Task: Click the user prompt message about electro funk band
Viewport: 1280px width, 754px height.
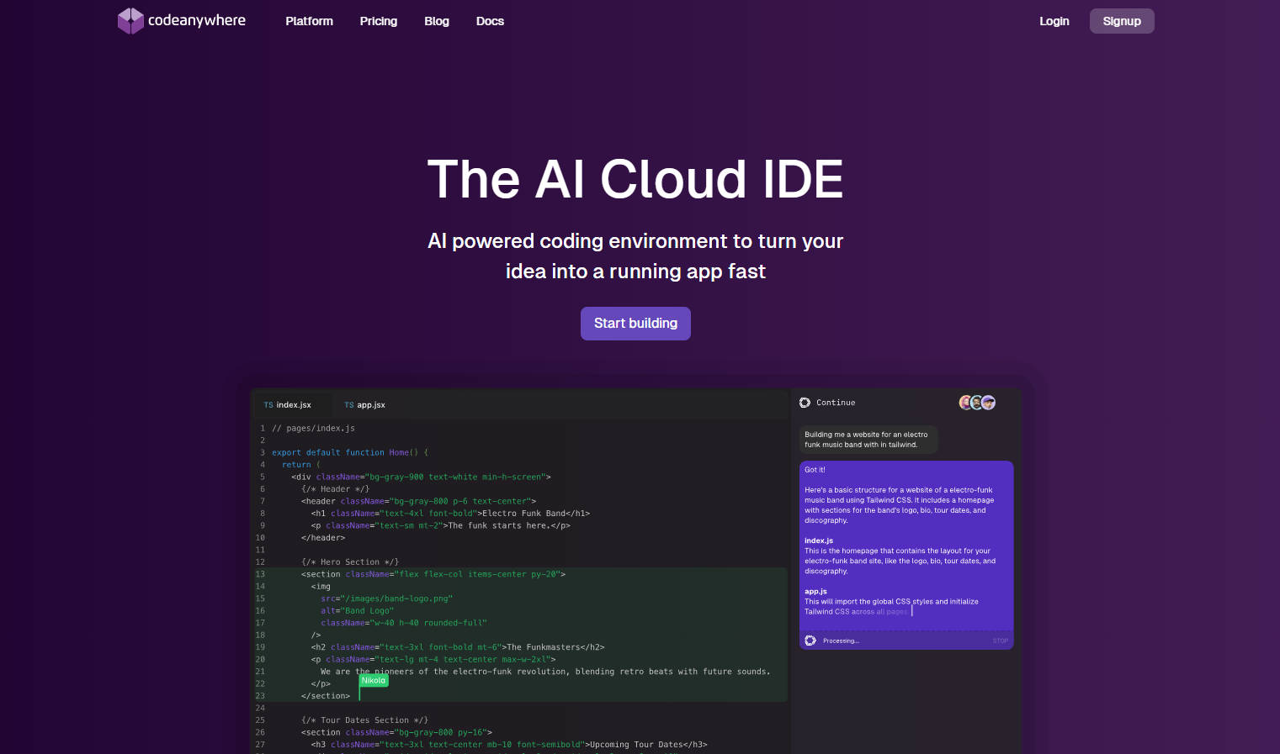Action: [x=868, y=440]
